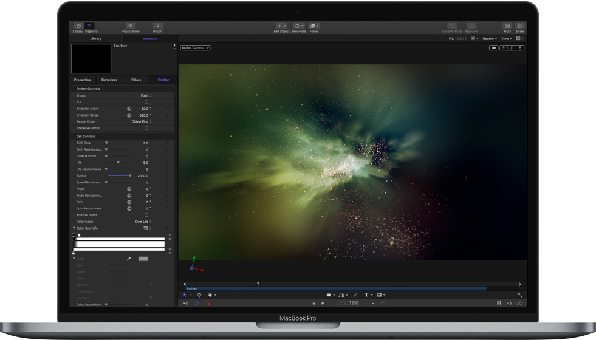596x340 pixels.
Task: Enable the Additive Blend checkbox
Action: [146, 215]
